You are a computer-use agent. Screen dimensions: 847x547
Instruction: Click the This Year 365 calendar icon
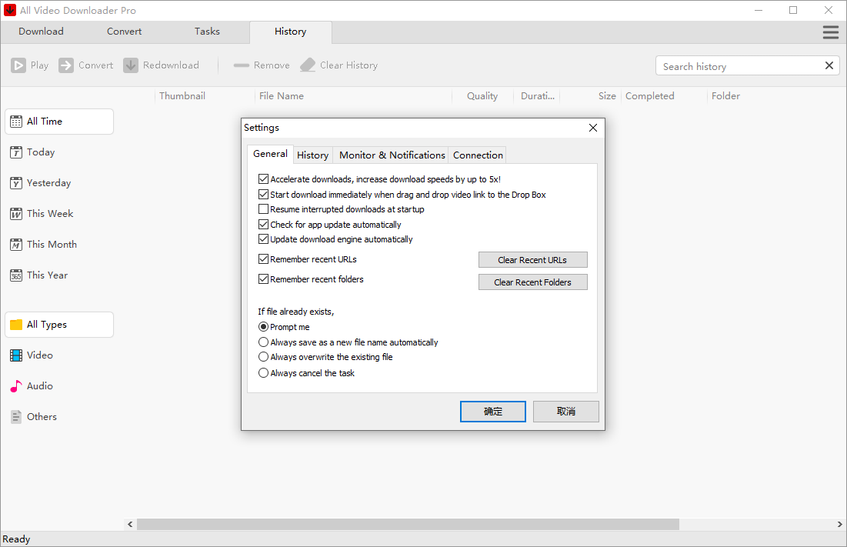16,275
